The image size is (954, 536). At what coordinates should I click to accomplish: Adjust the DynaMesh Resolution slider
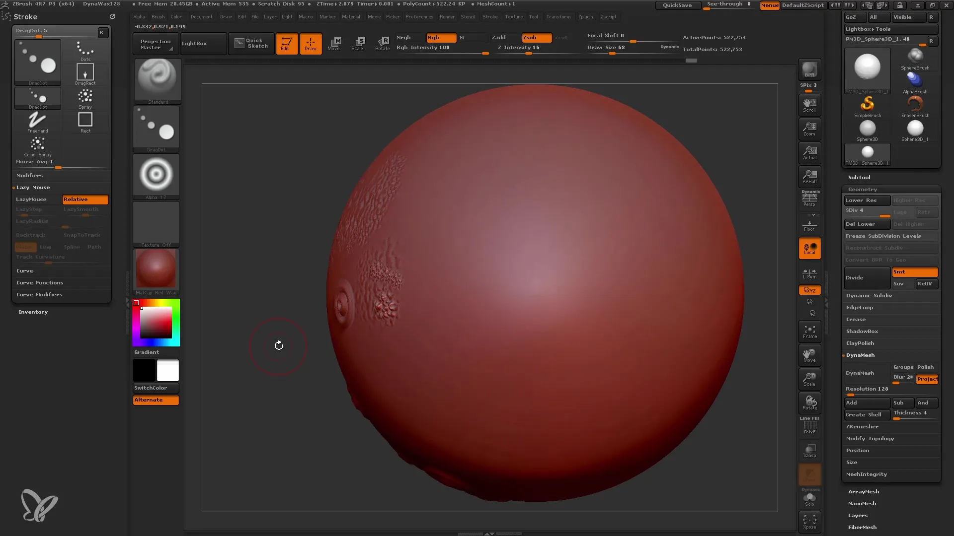(x=890, y=390)
